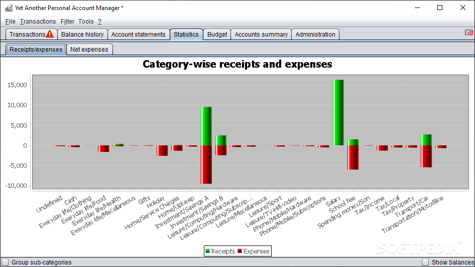This screenshot has height=267, width=475.
Task: Click the red Expenses legend swatch
Action: point(240,251)
